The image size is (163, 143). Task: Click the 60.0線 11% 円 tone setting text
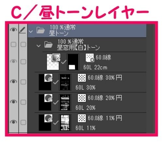coord(105,118)
